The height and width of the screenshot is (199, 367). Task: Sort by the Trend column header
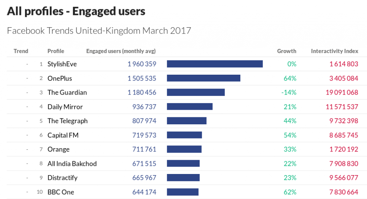coord(21,51)
